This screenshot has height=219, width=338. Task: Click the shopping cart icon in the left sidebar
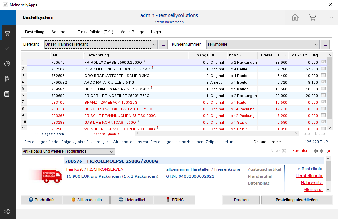click(8, 33)
